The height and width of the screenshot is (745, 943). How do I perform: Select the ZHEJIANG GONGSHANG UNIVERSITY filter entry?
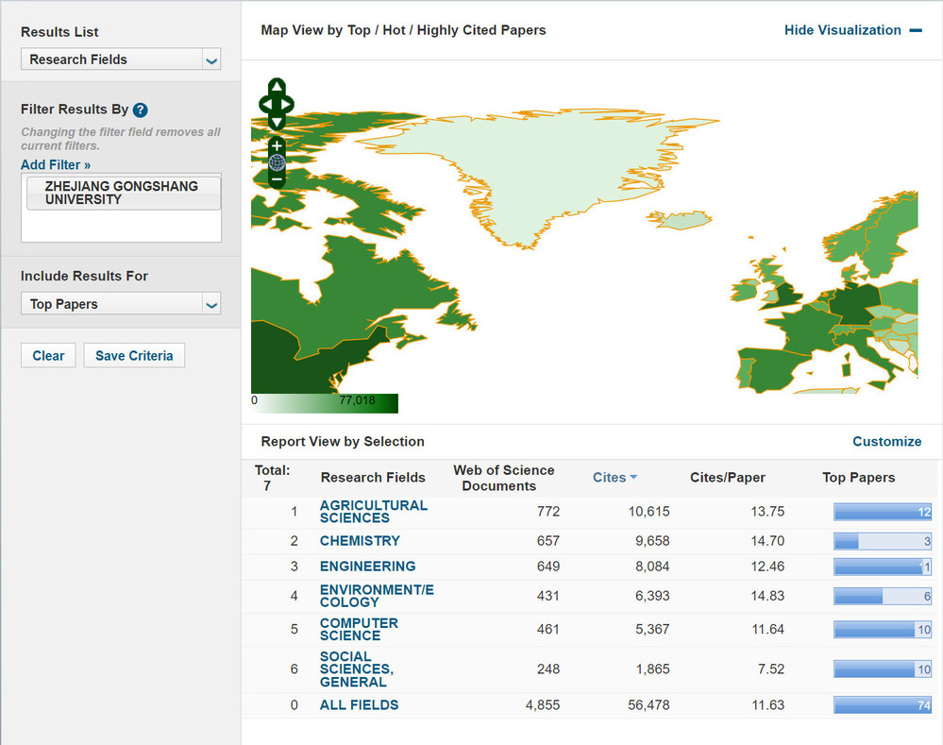pos(121,193)
